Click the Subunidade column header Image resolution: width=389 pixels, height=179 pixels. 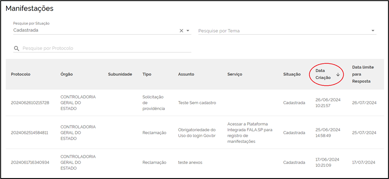click(120, 74)
